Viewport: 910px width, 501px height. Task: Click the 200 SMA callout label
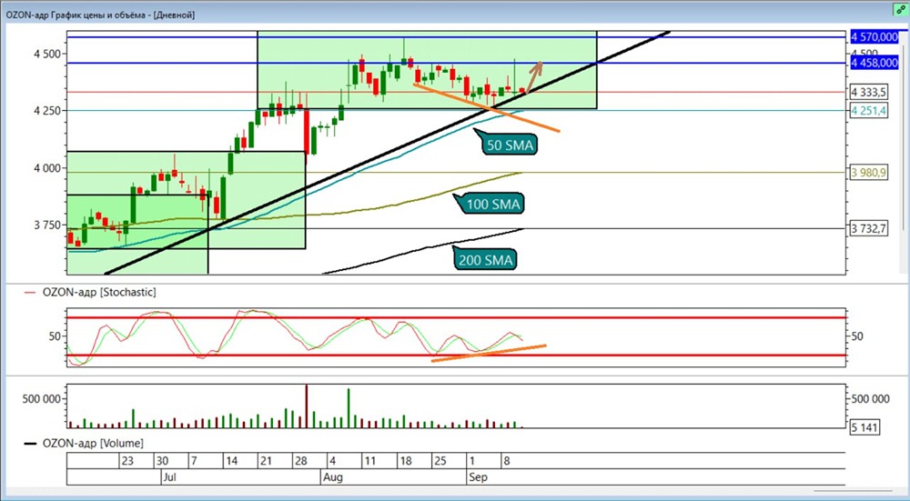click(486, 260)
